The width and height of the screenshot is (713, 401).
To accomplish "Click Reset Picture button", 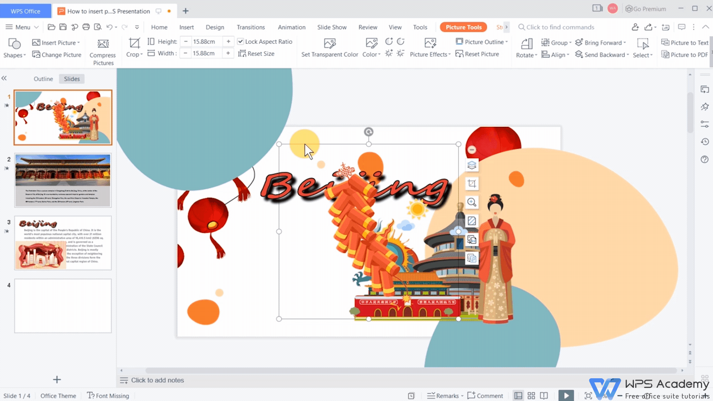I will [x=477, y=54].
